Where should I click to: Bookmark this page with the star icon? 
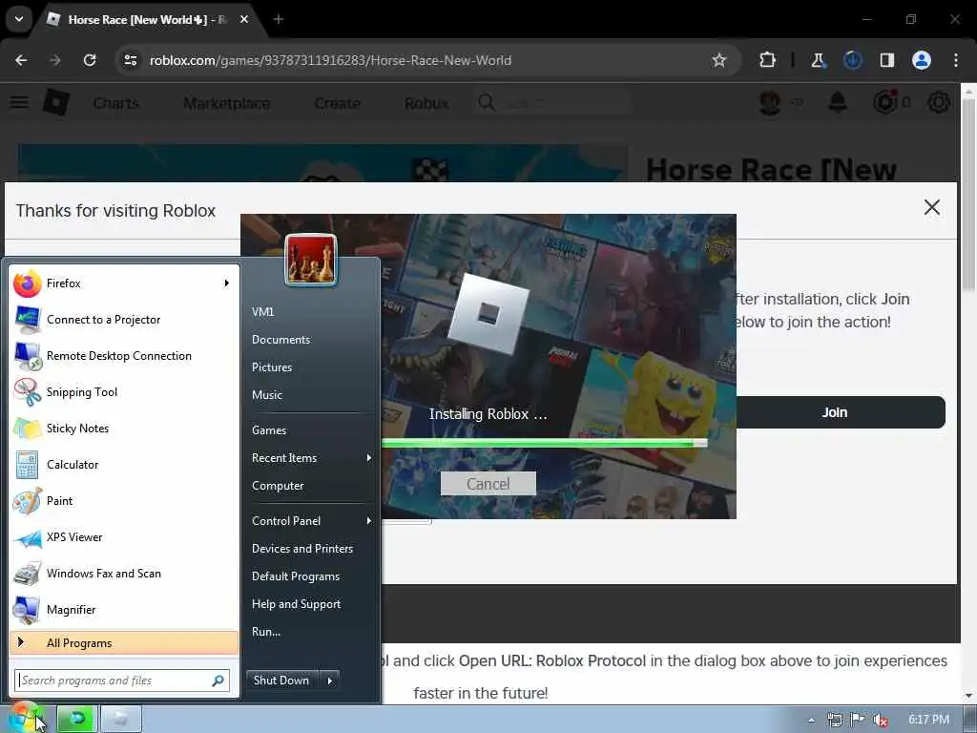719,60
